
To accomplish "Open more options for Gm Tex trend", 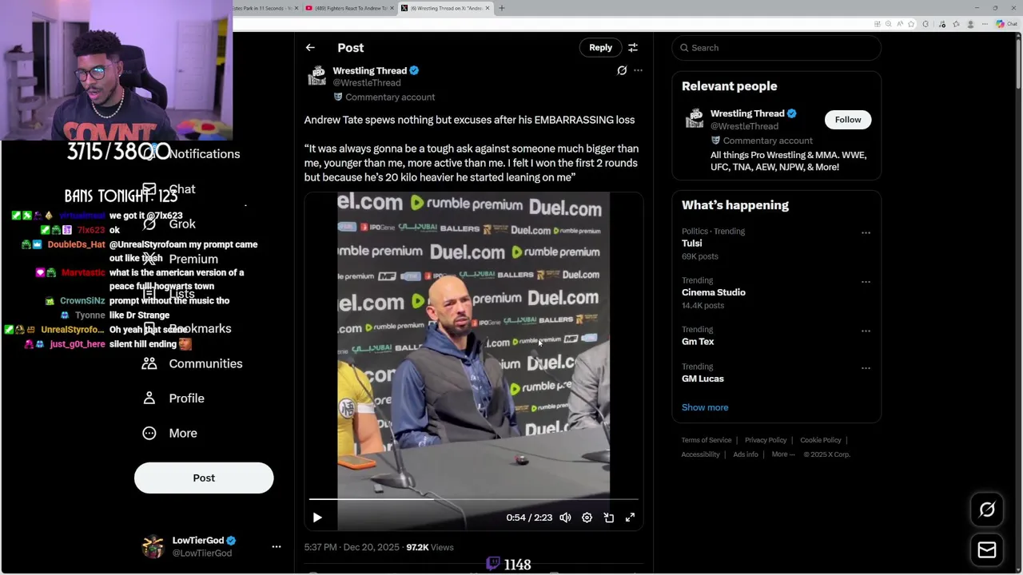I will (866, 331).
